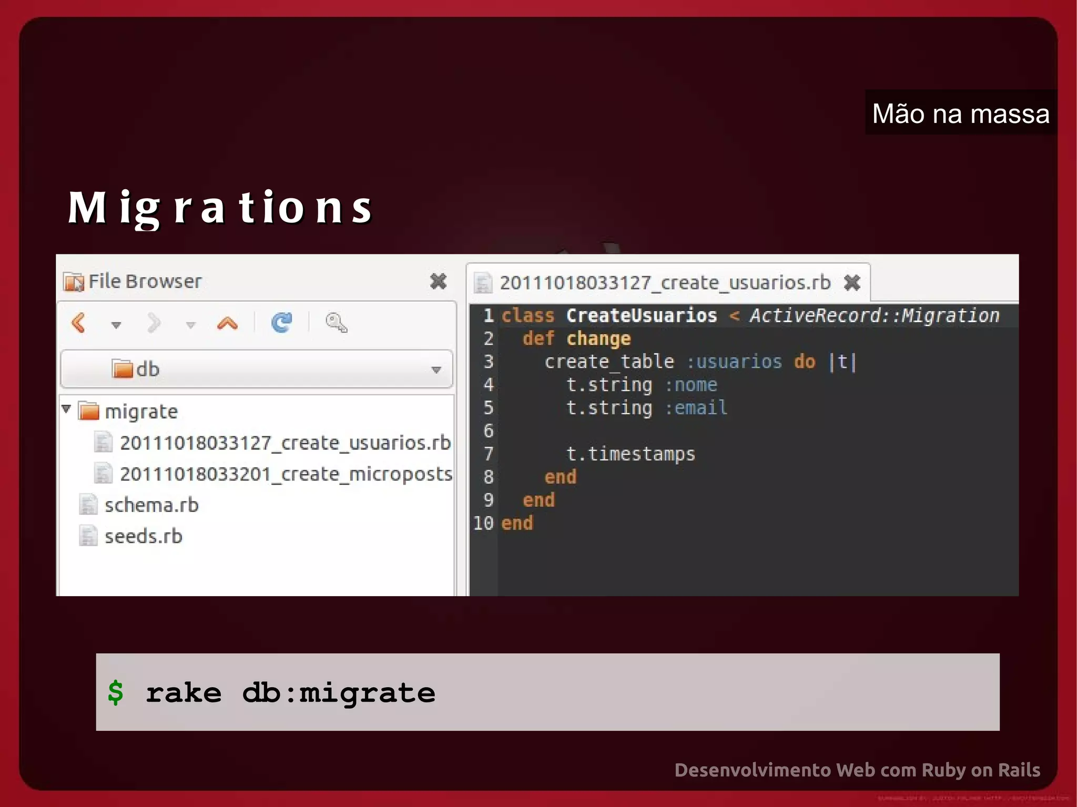Collapse the migrate folder tree
The width and height of the screenshot is (1077, 807).
point(66,408)
